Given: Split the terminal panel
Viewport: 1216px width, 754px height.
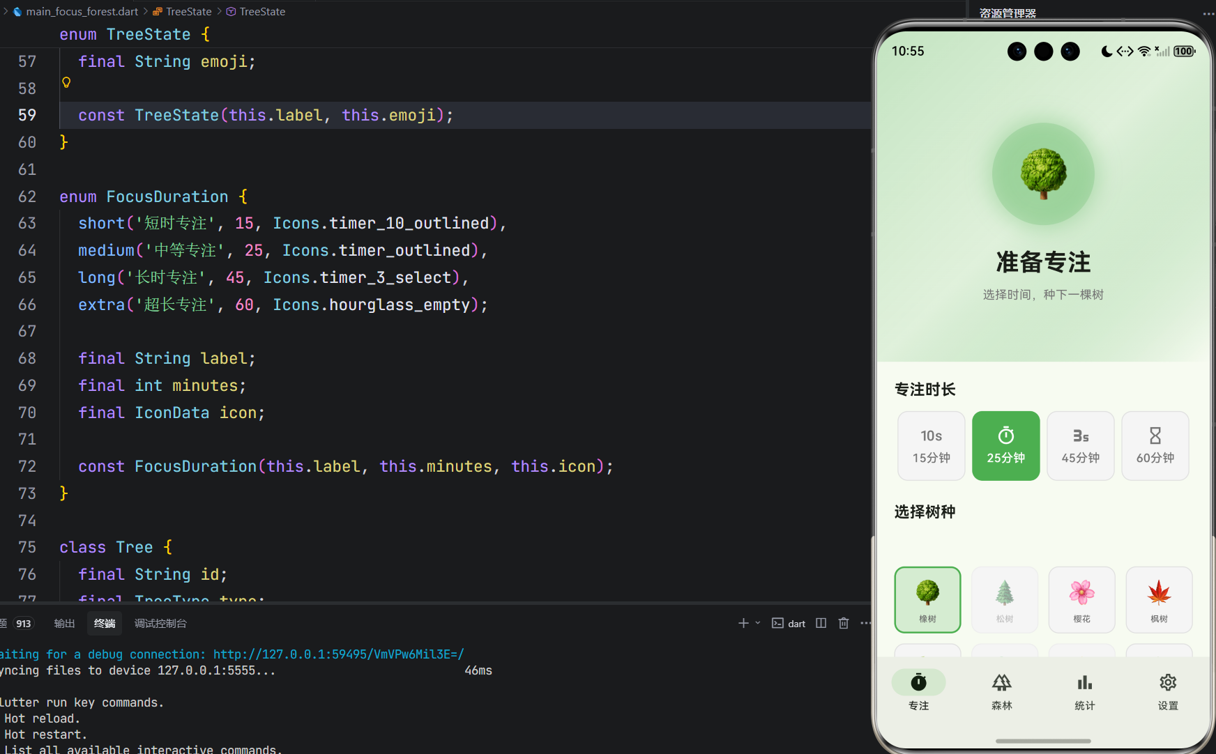Looking at the screenshot, I should pos(821,623).
